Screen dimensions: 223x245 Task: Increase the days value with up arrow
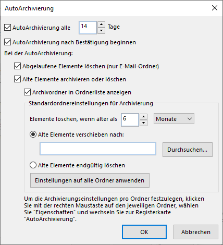coord(101,24)
